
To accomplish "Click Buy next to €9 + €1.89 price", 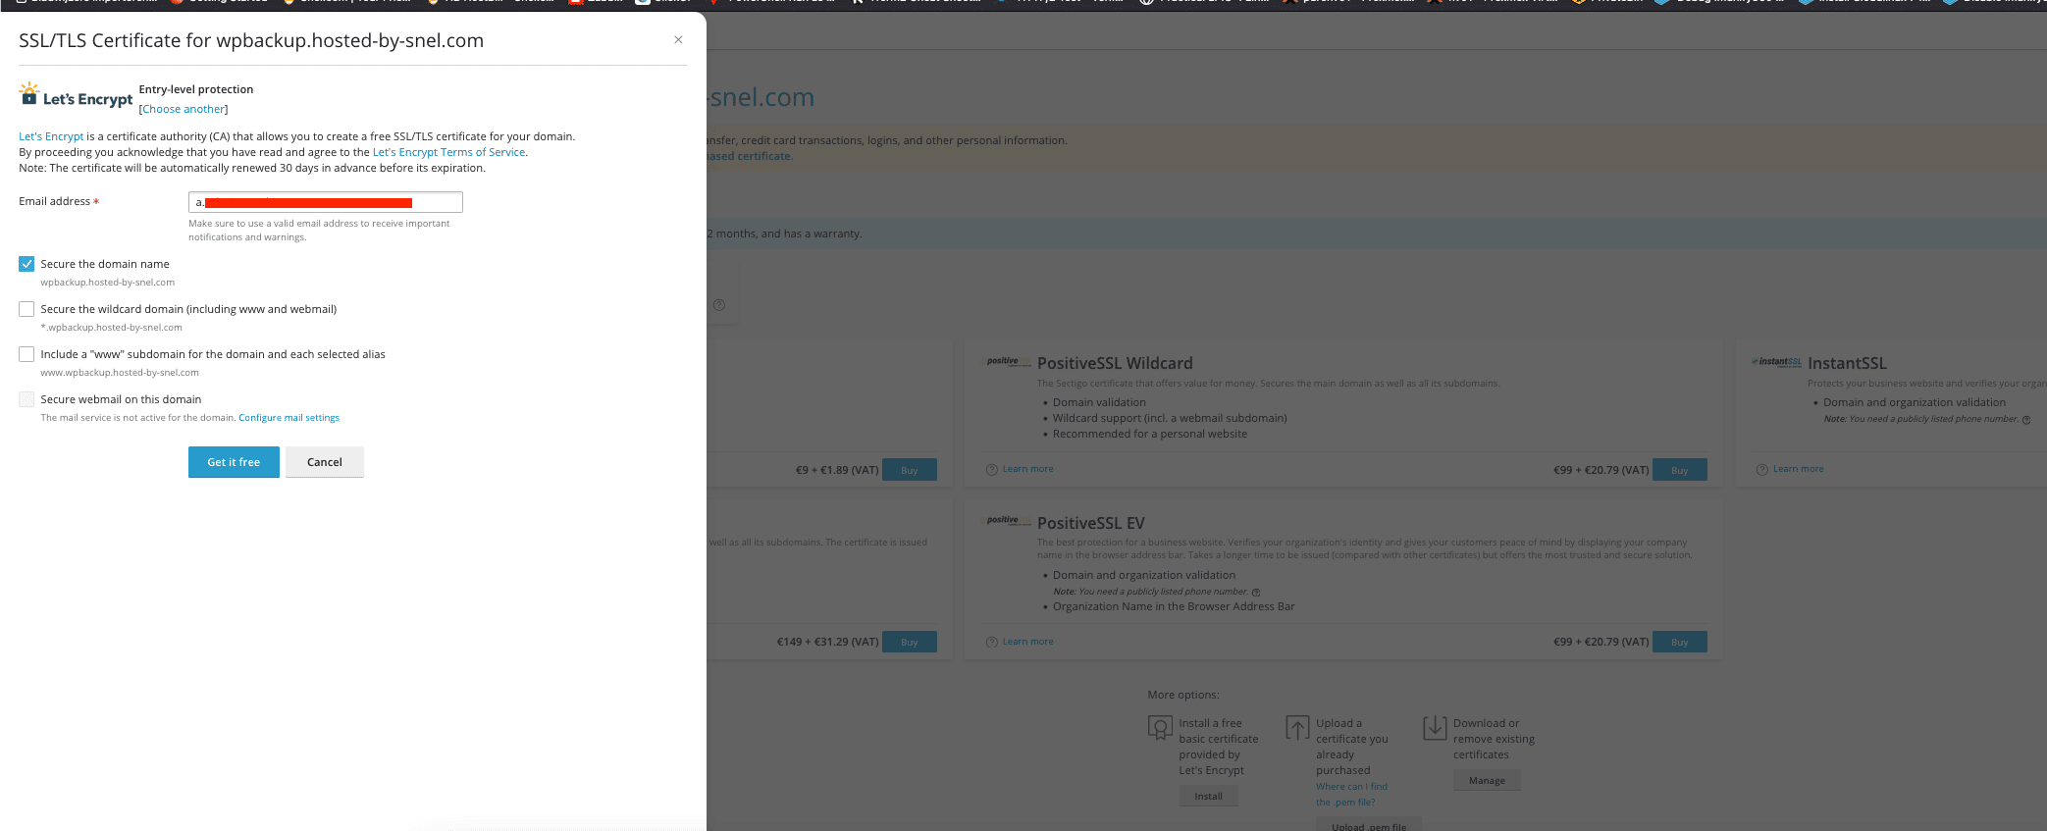I will click(910, 470).
